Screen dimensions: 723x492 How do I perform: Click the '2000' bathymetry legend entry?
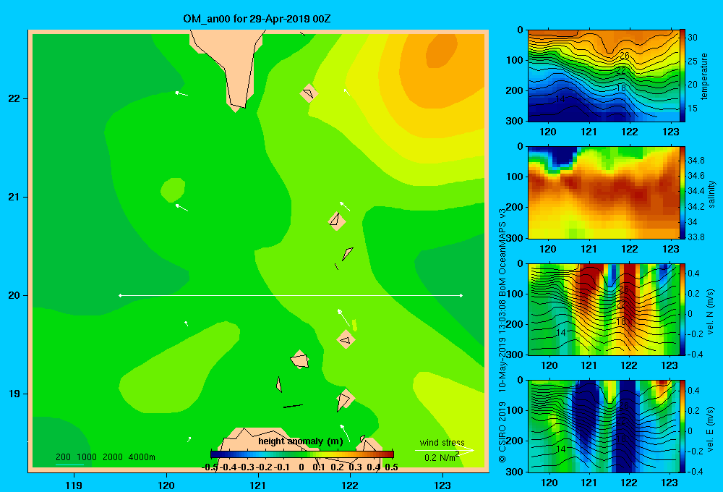(113, 457)
